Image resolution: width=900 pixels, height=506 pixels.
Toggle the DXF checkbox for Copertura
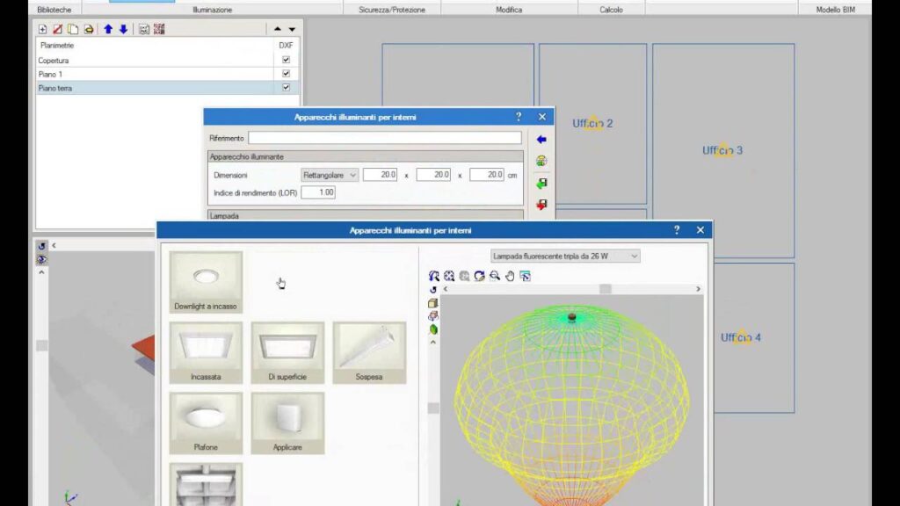click(x=286, y=60)
